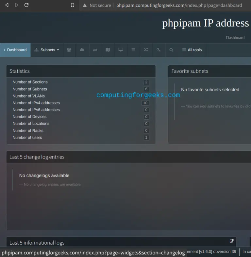This screenshot has height=257, width=251.
Task: Open the Last 5 change log entries heading
Action: [37, 157]
